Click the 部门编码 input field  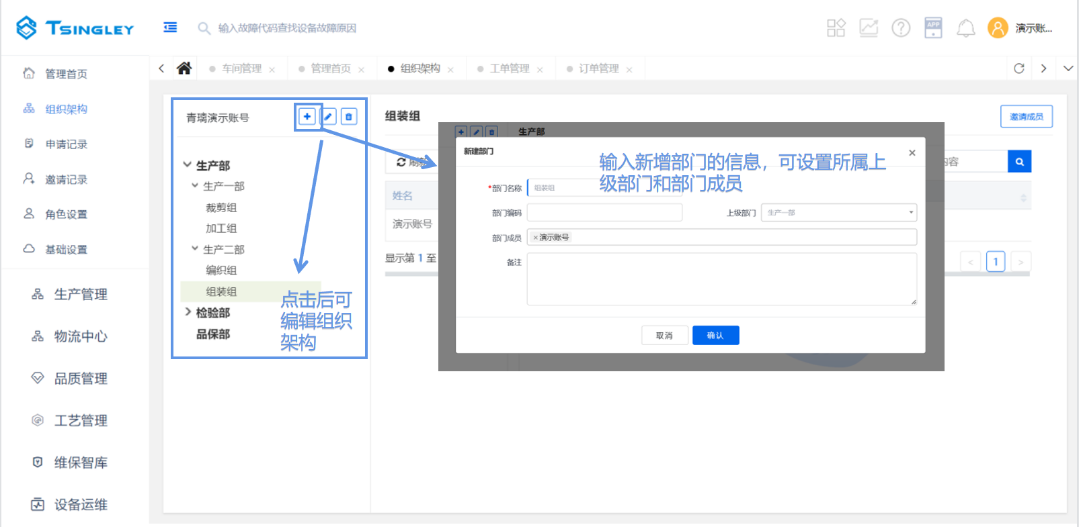point(604,213)
